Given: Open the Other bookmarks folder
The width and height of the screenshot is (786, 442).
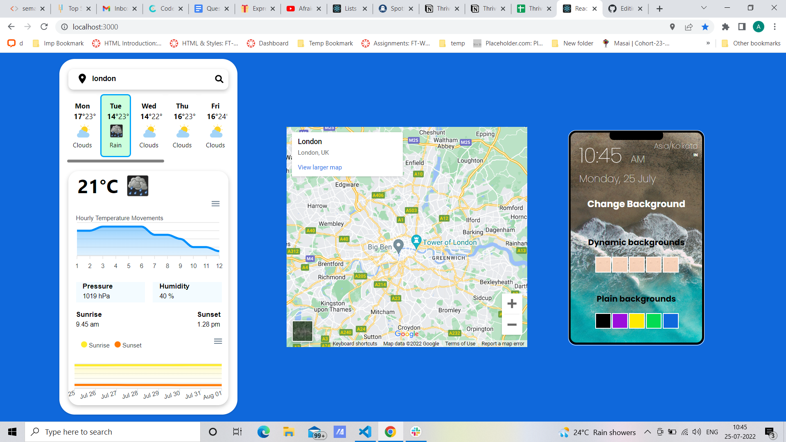Looking at the screenshot, I should coord(751,43).
